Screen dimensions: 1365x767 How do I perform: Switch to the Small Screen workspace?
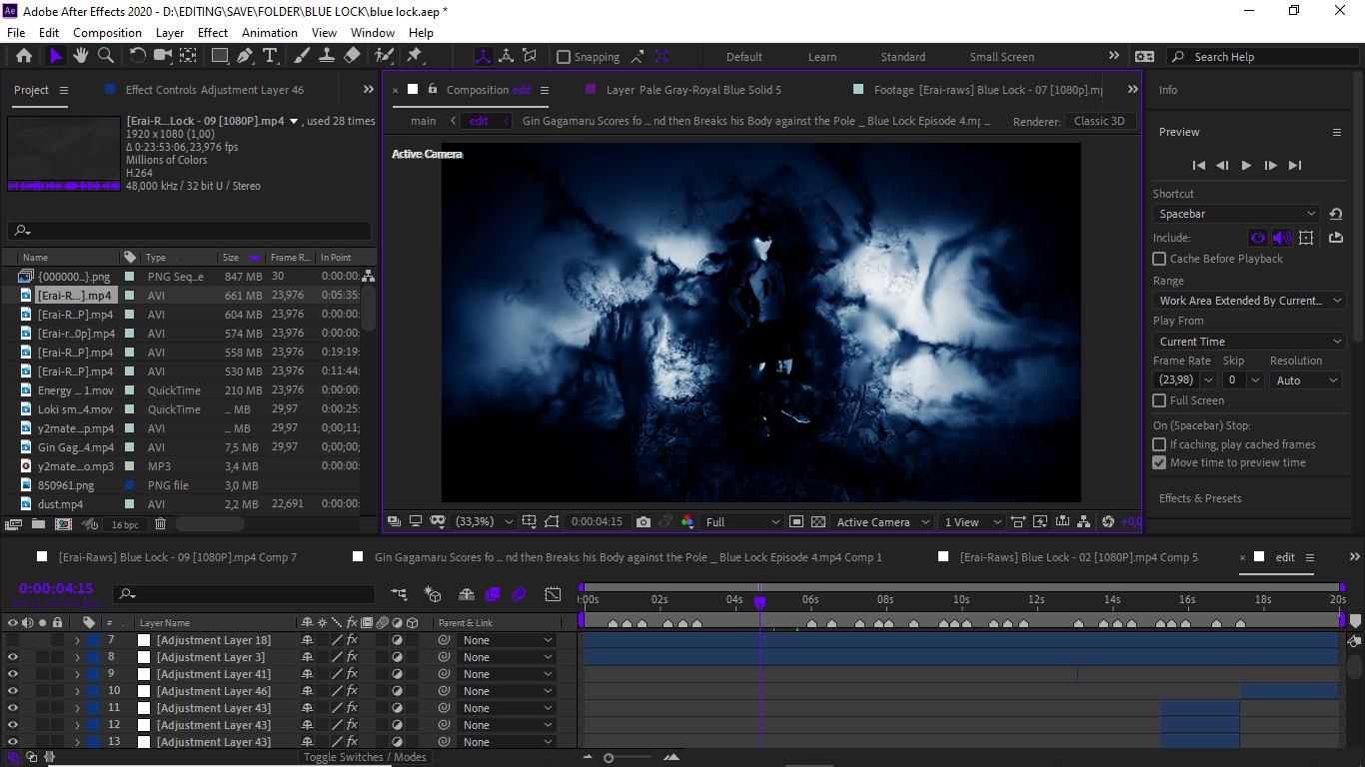point(1002,57)
